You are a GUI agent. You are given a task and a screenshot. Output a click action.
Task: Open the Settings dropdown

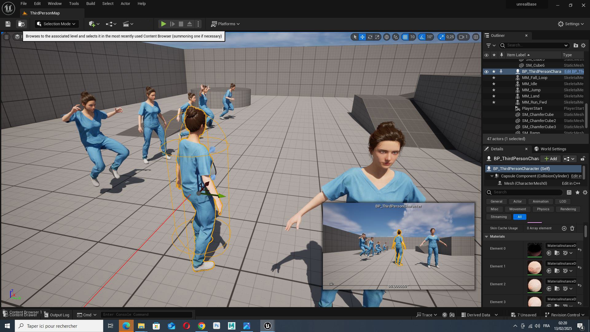click(571, 24)
